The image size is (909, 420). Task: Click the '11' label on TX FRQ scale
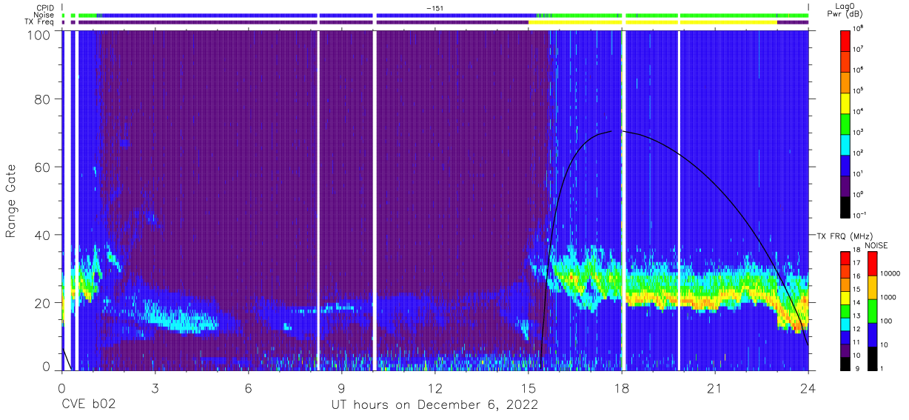pos(857,341)
